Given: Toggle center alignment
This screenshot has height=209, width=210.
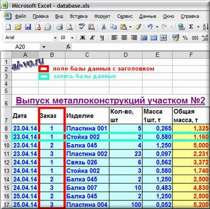Looking at the screenshot, I should click(x=124, y=38).
